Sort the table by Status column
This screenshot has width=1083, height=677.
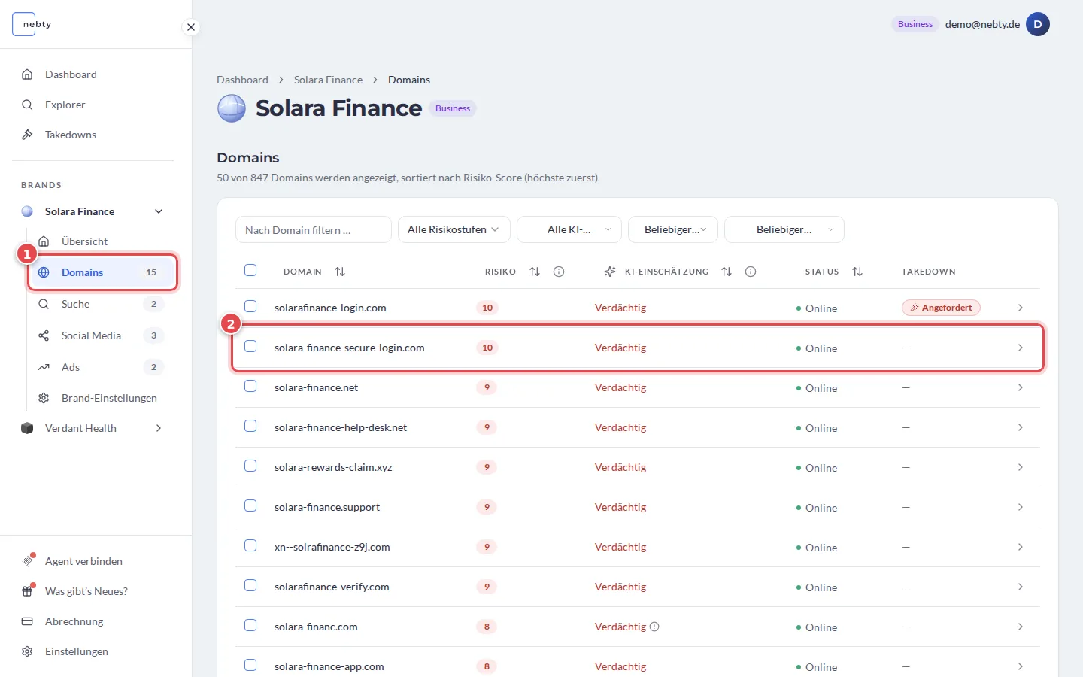857,272
